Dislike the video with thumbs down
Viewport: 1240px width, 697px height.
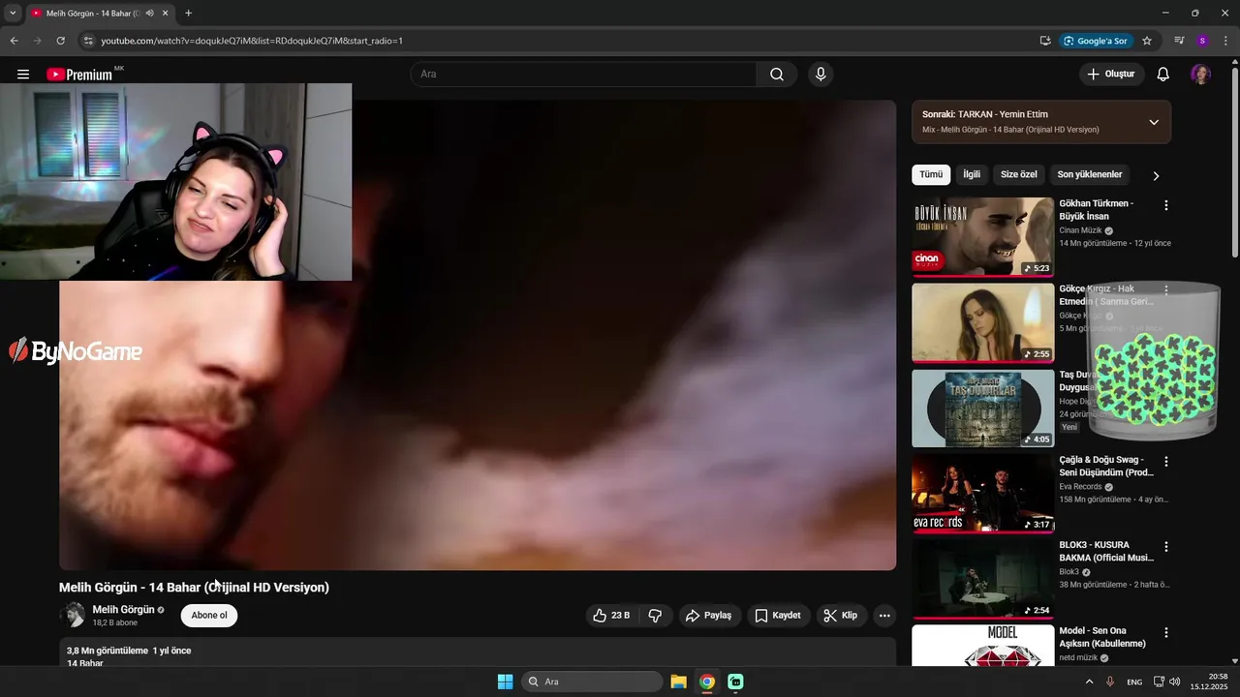coord(655,616)
